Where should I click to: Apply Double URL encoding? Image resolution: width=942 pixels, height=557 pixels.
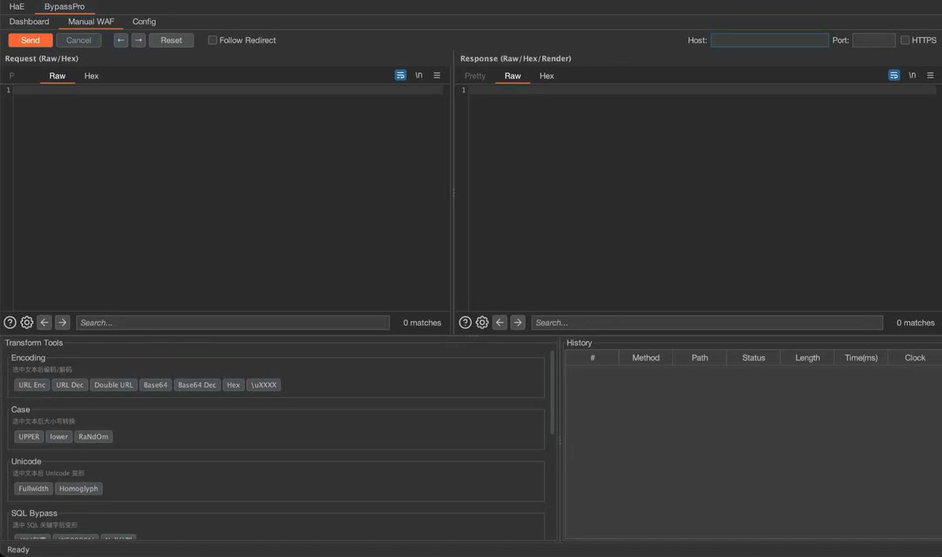(x=114, y=385)
